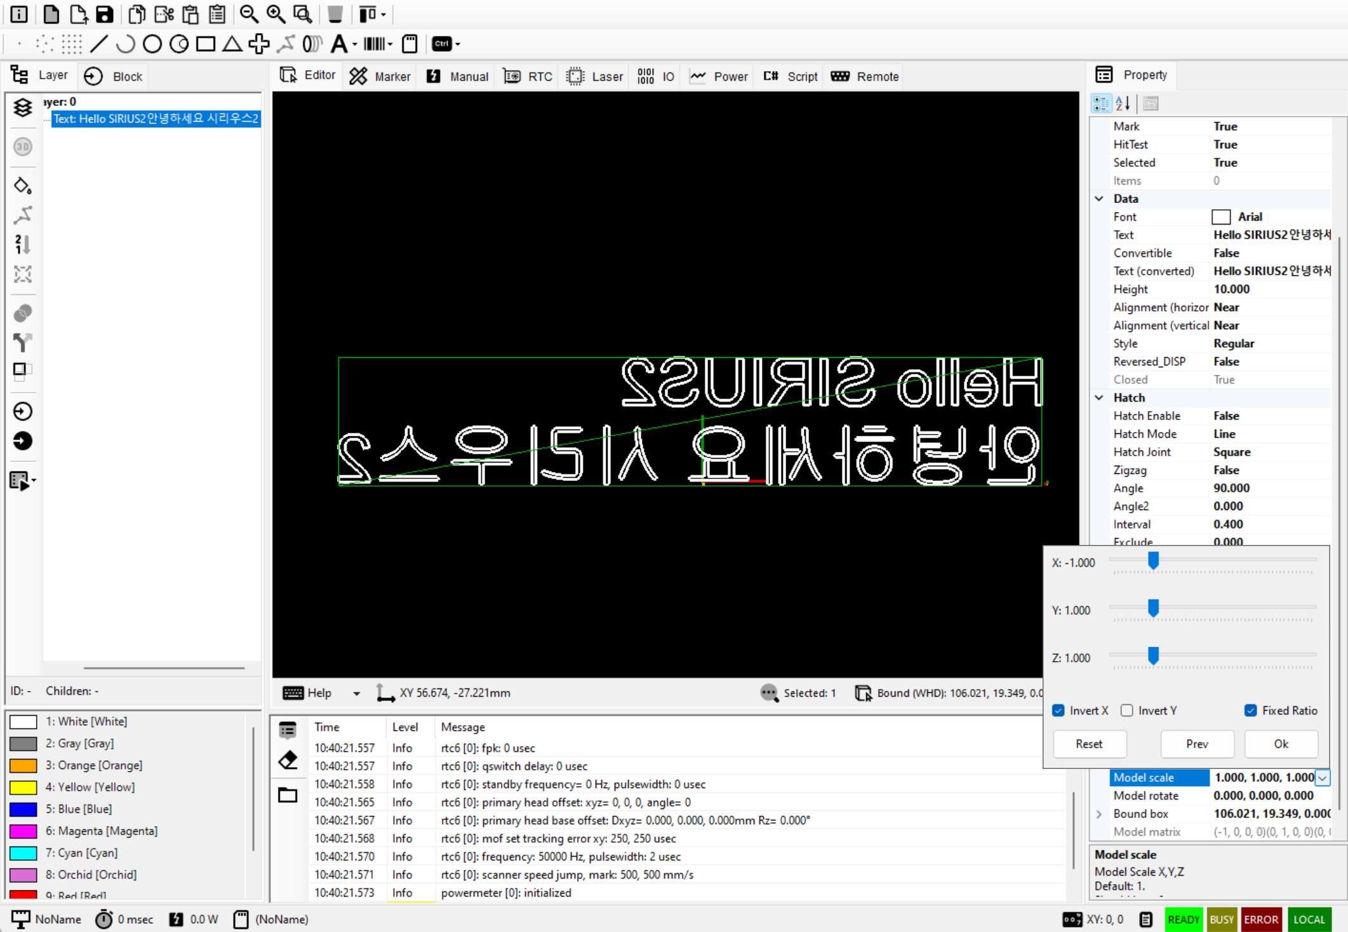Click the Zoom In magnifier icon
The height and width of the screenshot is (932, 1348).
coord(276,14)
